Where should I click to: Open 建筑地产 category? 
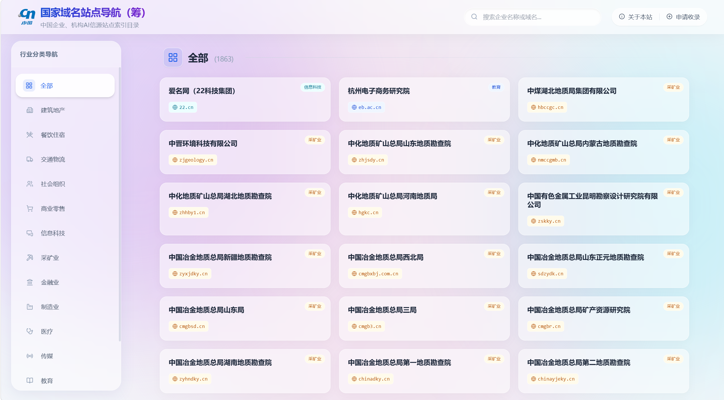point(65,110)
